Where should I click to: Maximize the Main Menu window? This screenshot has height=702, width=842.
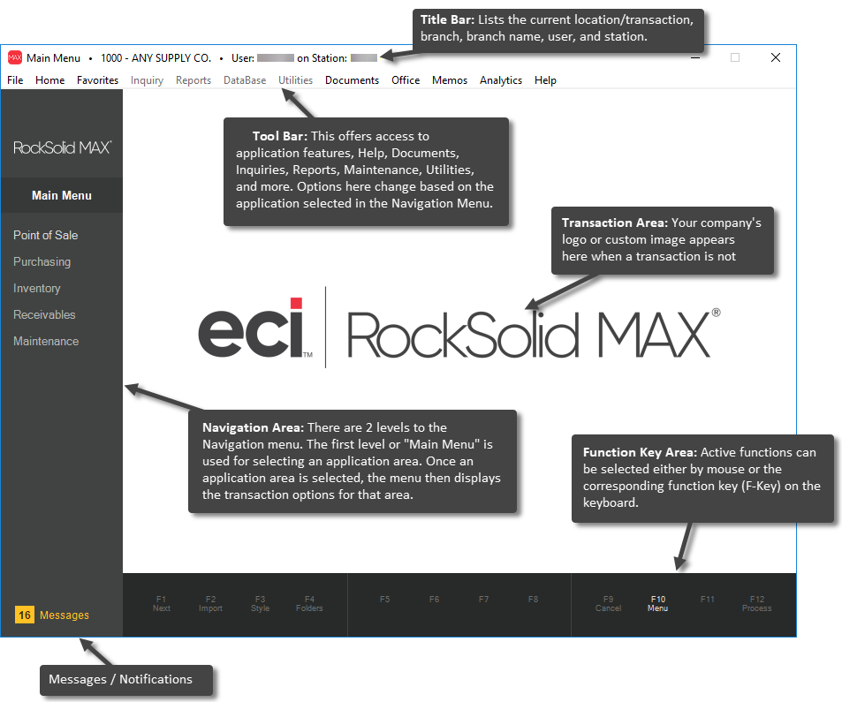[x=735, y=57]
